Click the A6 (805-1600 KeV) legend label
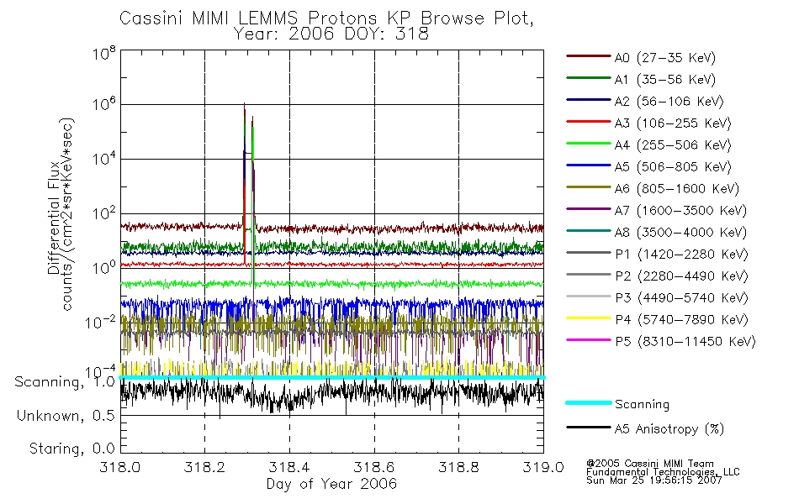This screenshot has width=799, height=504. (x=677, y=189)
